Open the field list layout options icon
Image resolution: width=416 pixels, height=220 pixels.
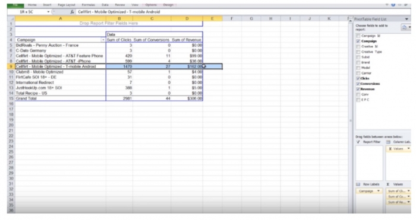pos(406,27)
